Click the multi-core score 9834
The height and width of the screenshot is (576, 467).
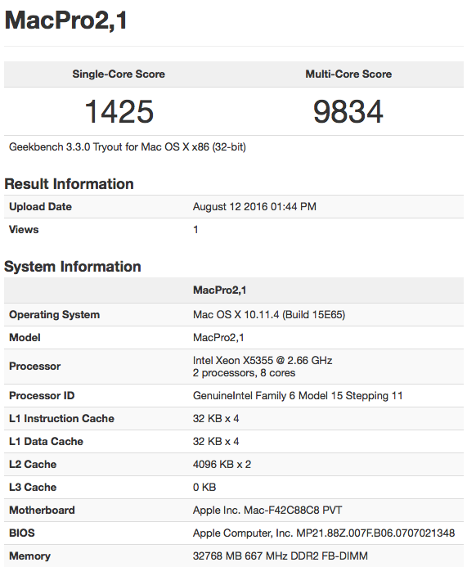pyautogui.click(x=348, y=111)
